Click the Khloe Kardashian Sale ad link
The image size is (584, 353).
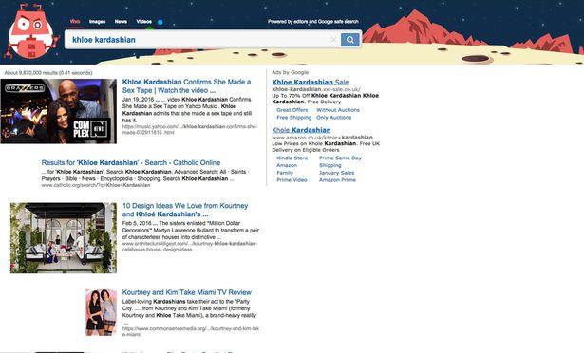[311, 82]
